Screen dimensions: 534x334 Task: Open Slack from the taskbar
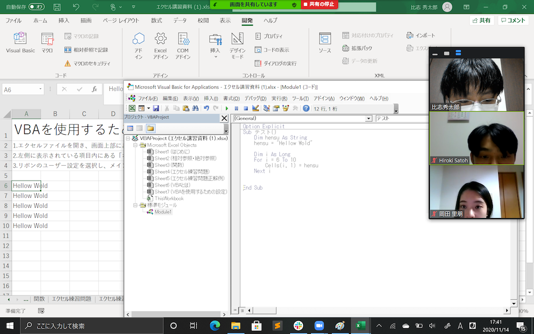298,326
